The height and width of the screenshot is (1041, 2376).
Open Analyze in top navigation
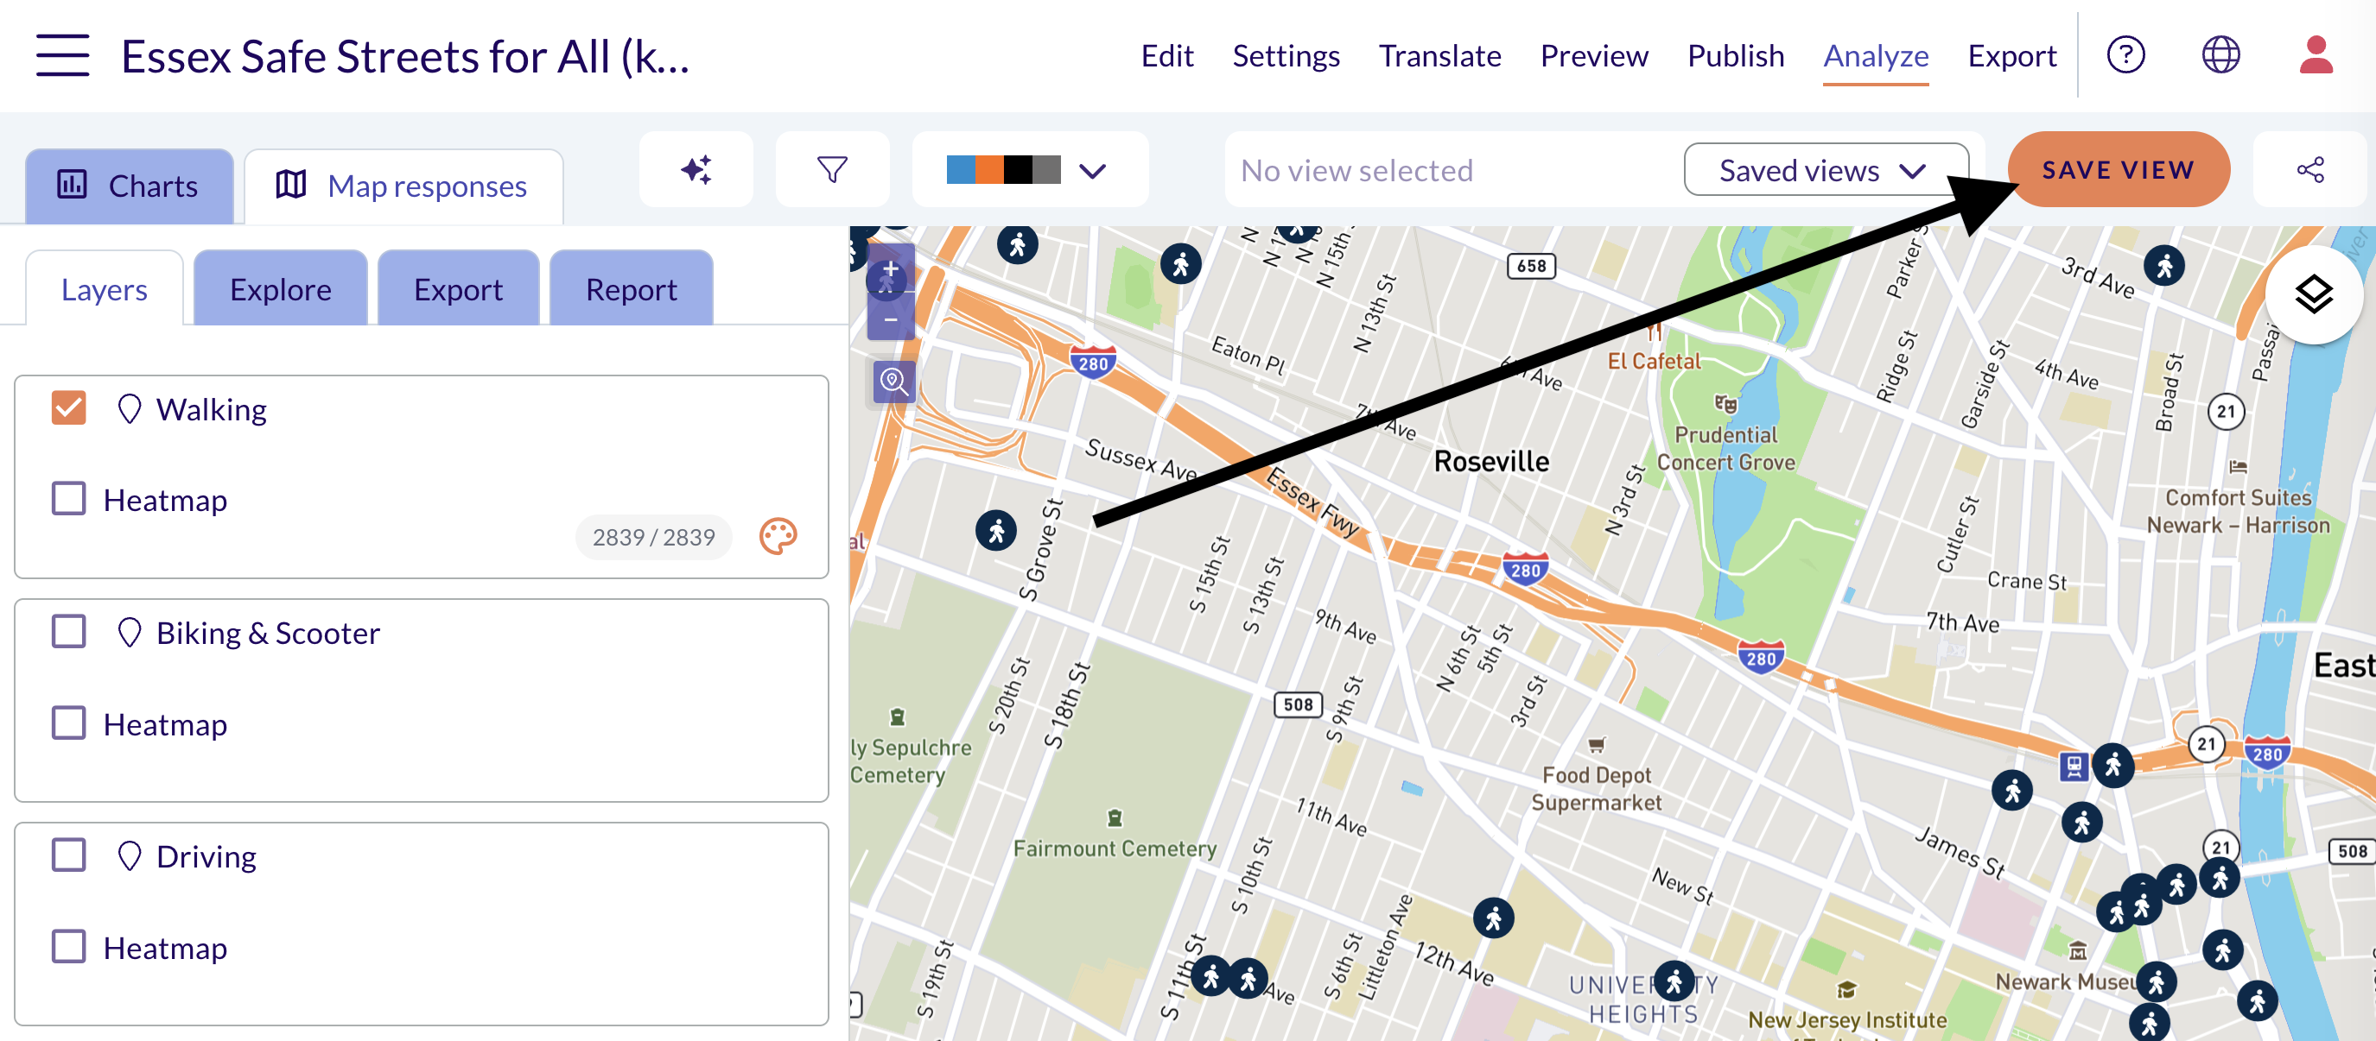point(1876,57)
